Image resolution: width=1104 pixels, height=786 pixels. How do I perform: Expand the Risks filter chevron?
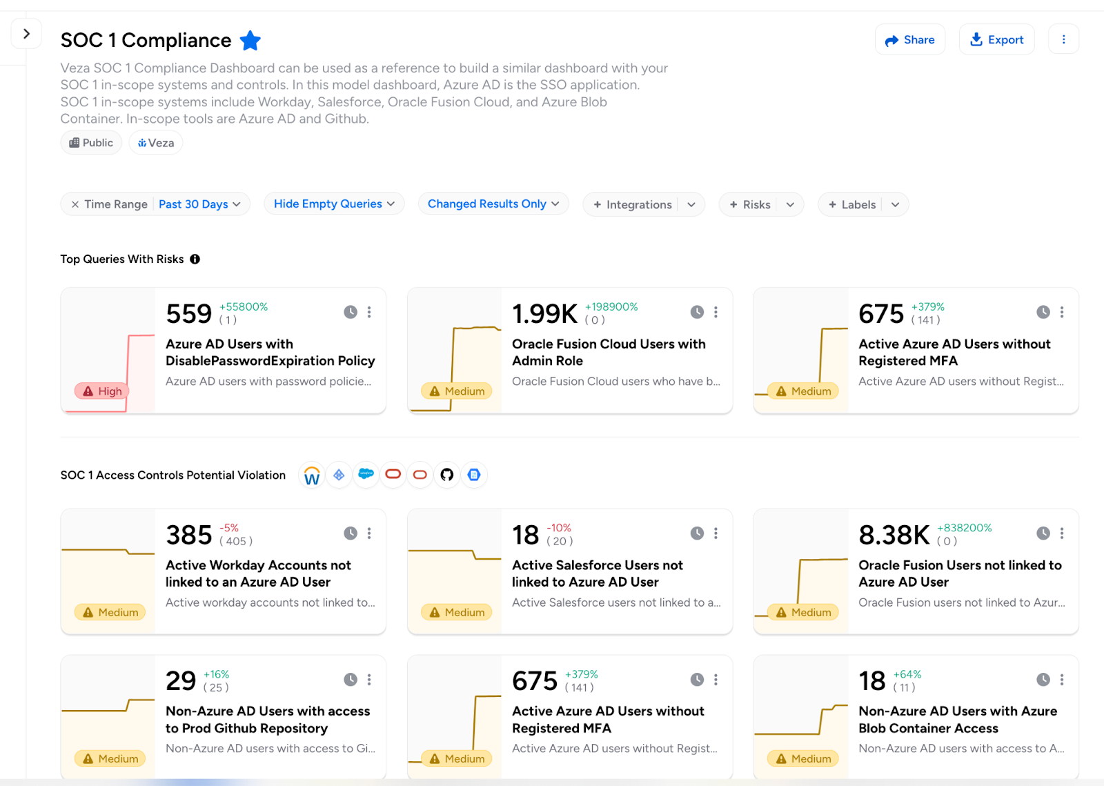click(790, 205)
